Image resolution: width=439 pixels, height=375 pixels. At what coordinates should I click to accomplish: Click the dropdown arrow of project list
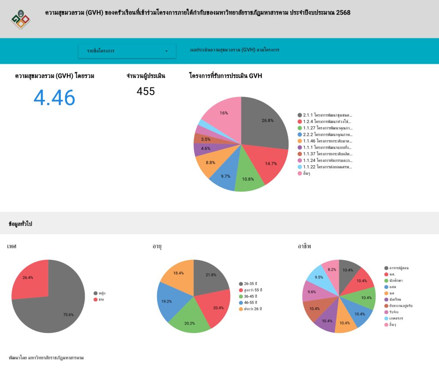[x=166, y=51]
